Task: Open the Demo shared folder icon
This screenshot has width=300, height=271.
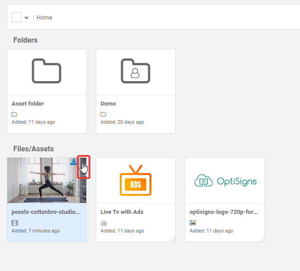Action: tap(136, 71)
